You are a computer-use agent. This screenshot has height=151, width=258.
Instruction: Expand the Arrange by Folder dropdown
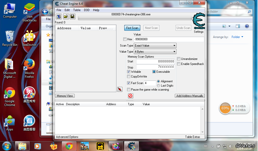pos(237,37)
